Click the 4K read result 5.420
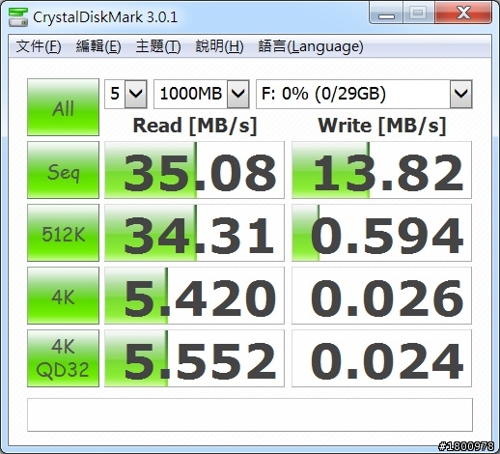The height and width of the screenshot is (454, 500). pos(194,296)
